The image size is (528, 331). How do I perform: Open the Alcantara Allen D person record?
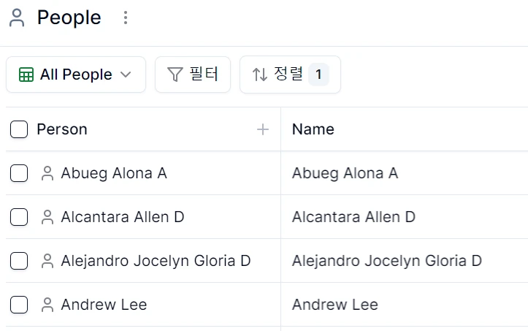tap(123, 217)
